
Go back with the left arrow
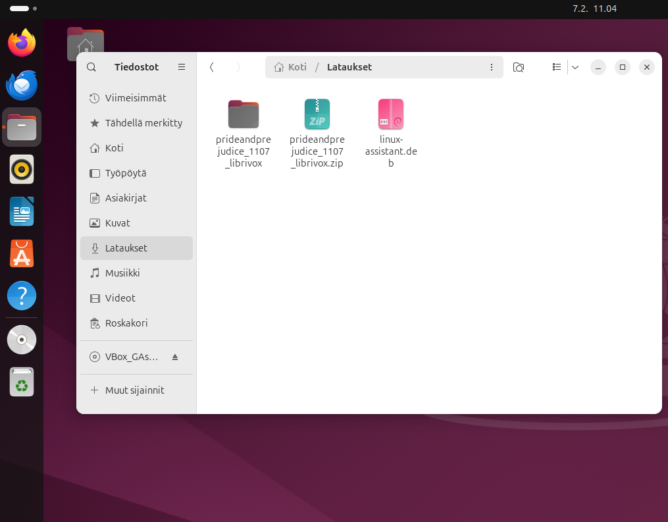(211, 67)
